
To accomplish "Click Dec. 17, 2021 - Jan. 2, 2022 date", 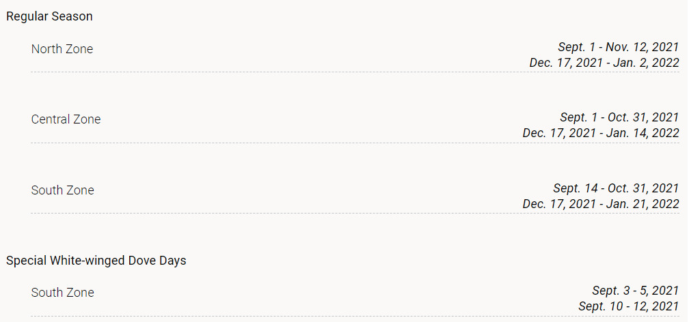I will click(x=604, y=63).
